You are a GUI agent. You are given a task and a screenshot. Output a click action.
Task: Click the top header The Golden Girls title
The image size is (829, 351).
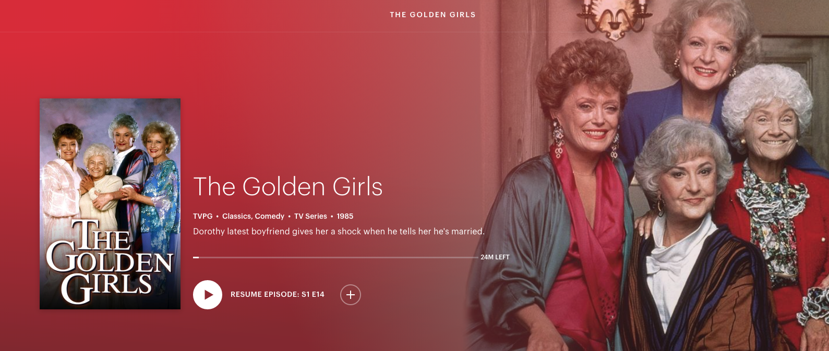point(432,15)
